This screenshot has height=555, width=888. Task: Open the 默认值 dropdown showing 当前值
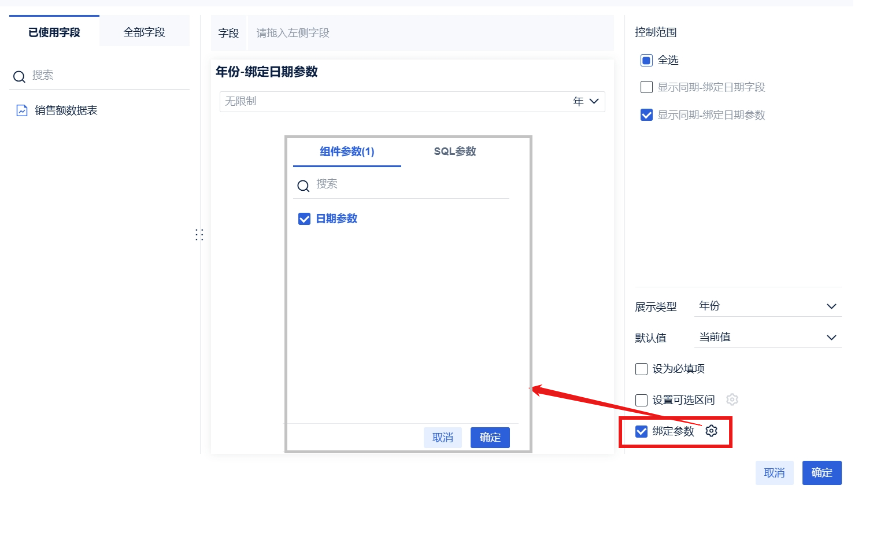coord(768,337)
